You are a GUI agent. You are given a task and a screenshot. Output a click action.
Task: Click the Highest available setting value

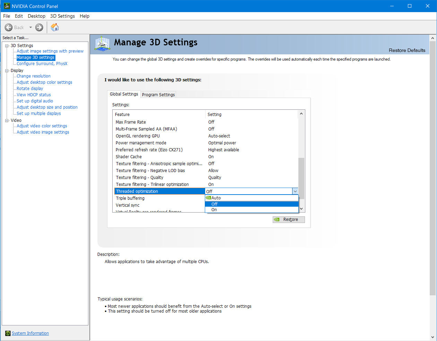coord(224,150)
